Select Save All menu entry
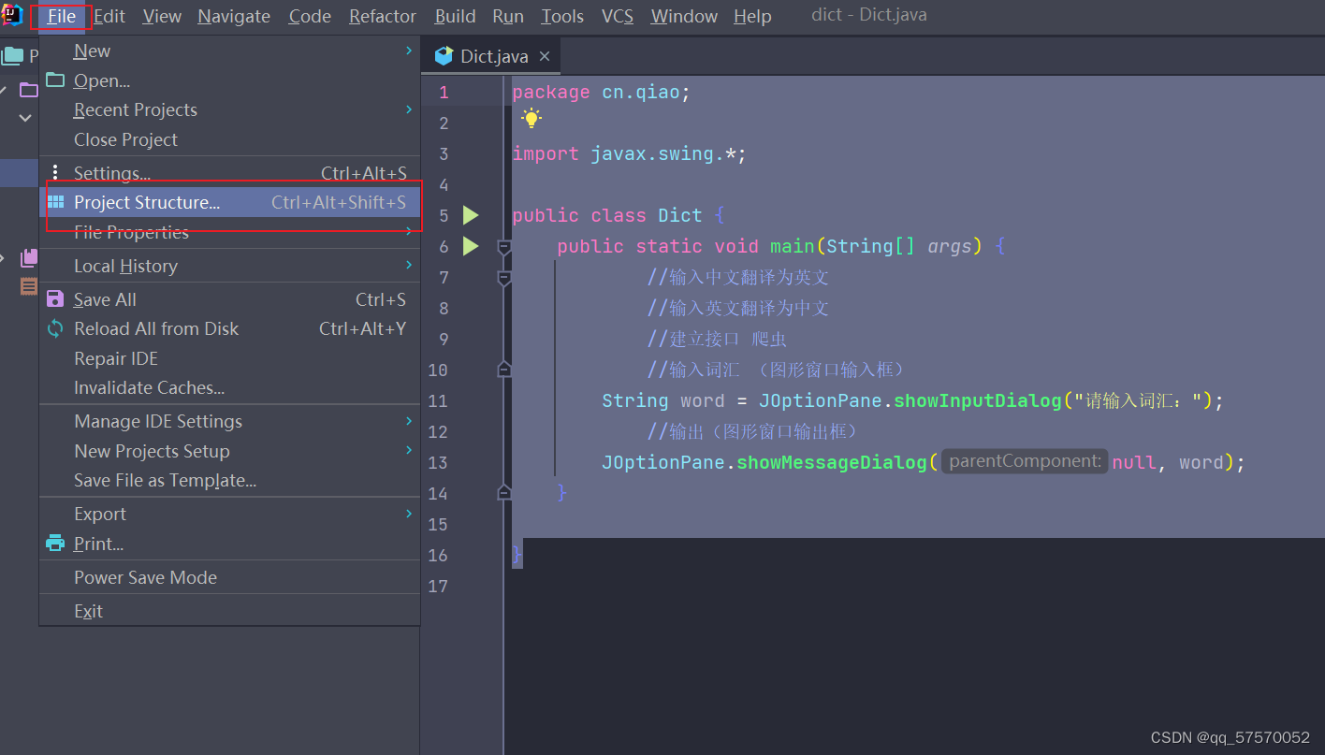Screen dimensions: 1325x755 click(229, 299)
